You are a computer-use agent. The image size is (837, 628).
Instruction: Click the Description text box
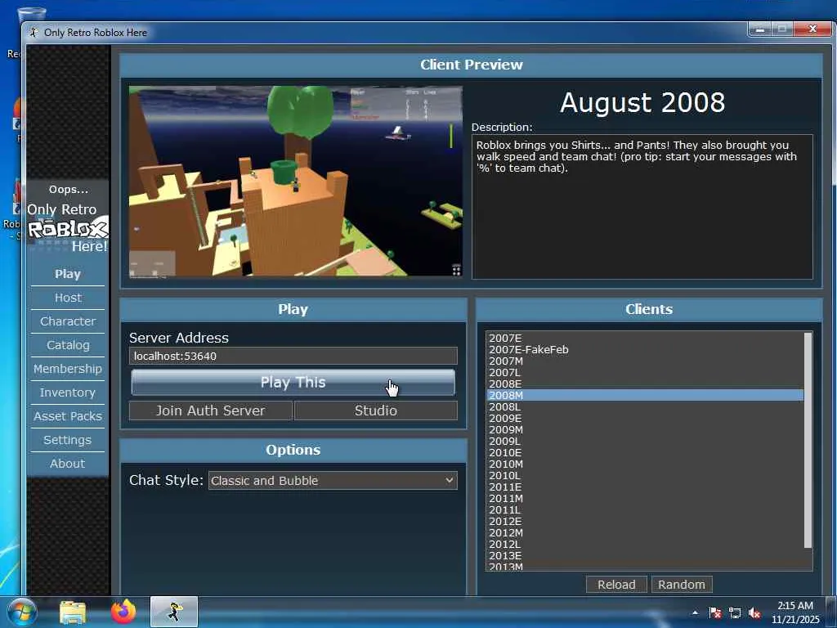pos(642,207)
